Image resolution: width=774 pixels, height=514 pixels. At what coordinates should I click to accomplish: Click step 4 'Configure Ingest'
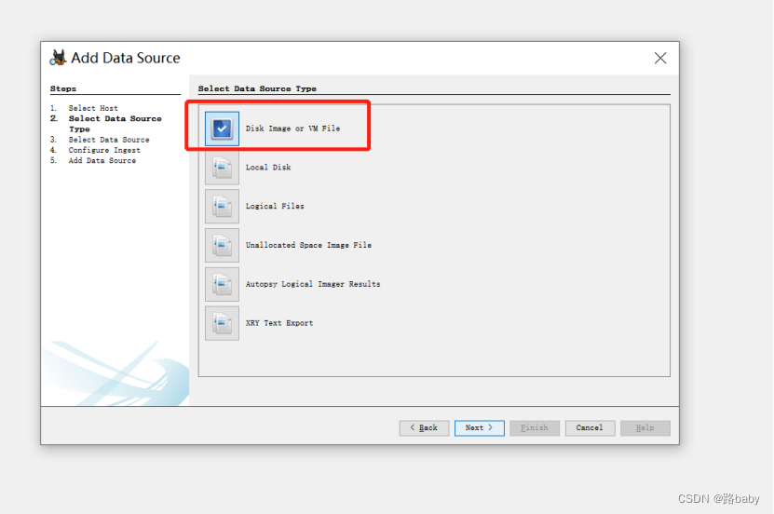click(104, 150)
